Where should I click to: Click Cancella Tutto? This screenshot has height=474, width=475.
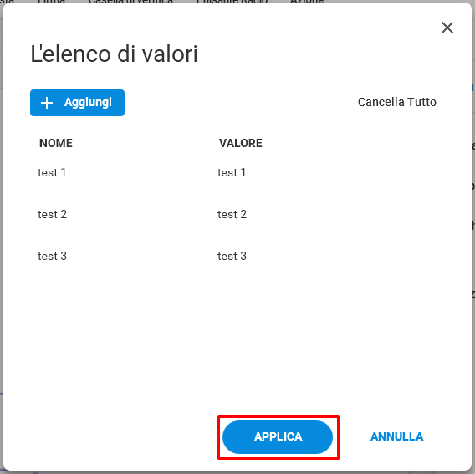(x=397, y=102)
